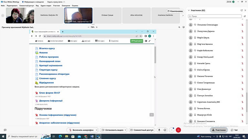Open Справка menu
The height and width of the screenshot is (139, 248).
[75, 6]
